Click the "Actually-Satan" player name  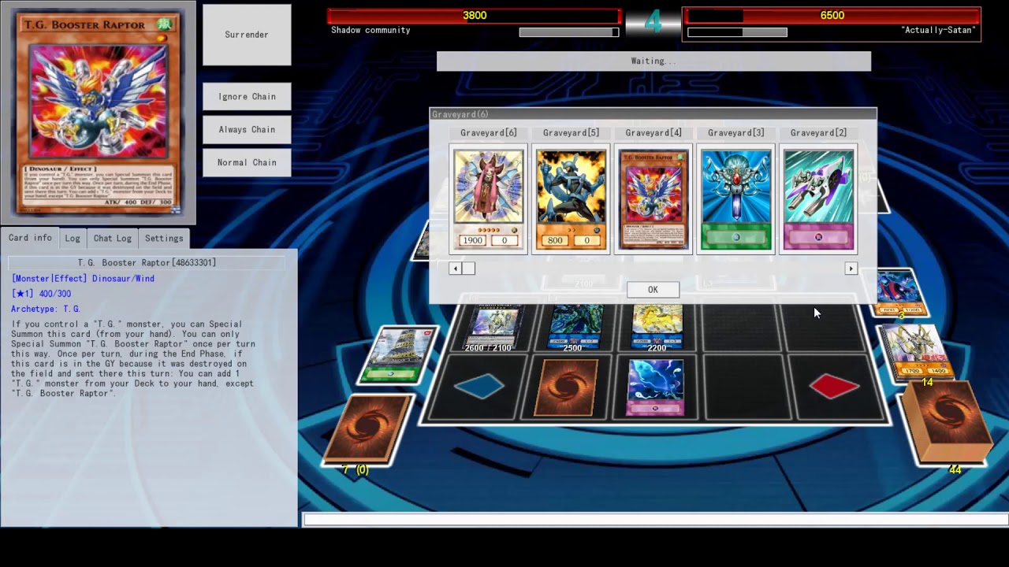[938, 30]
